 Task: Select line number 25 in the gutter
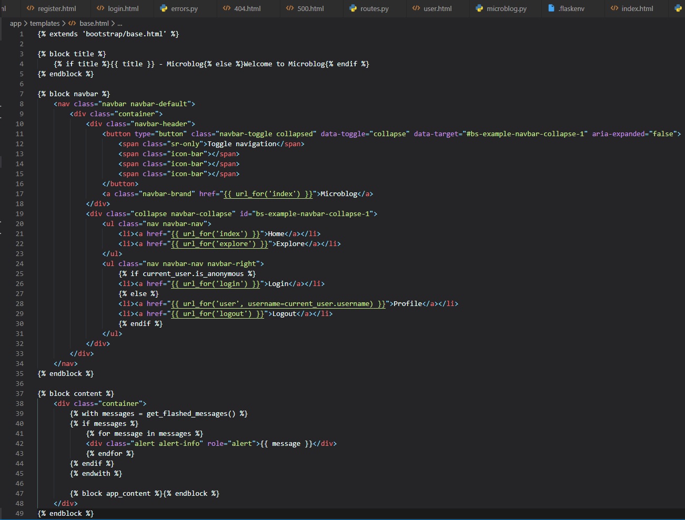19,274
